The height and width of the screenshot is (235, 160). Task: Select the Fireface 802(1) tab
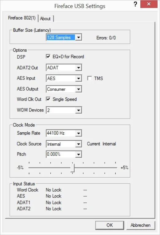point(22,18)
